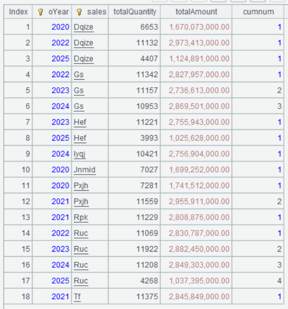The height and width of the screenshot is (309, 288).
Task: Select totalAmount cell 2,756,904,000.00
Action: (196, 154)
